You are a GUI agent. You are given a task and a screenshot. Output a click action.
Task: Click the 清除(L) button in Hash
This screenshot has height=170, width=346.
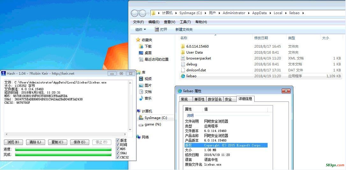click(x=35, y=142)
